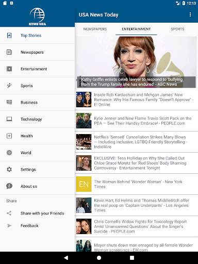198x264 pixels.
Task: Tap the World globe icon
Action: click(9, 153)
